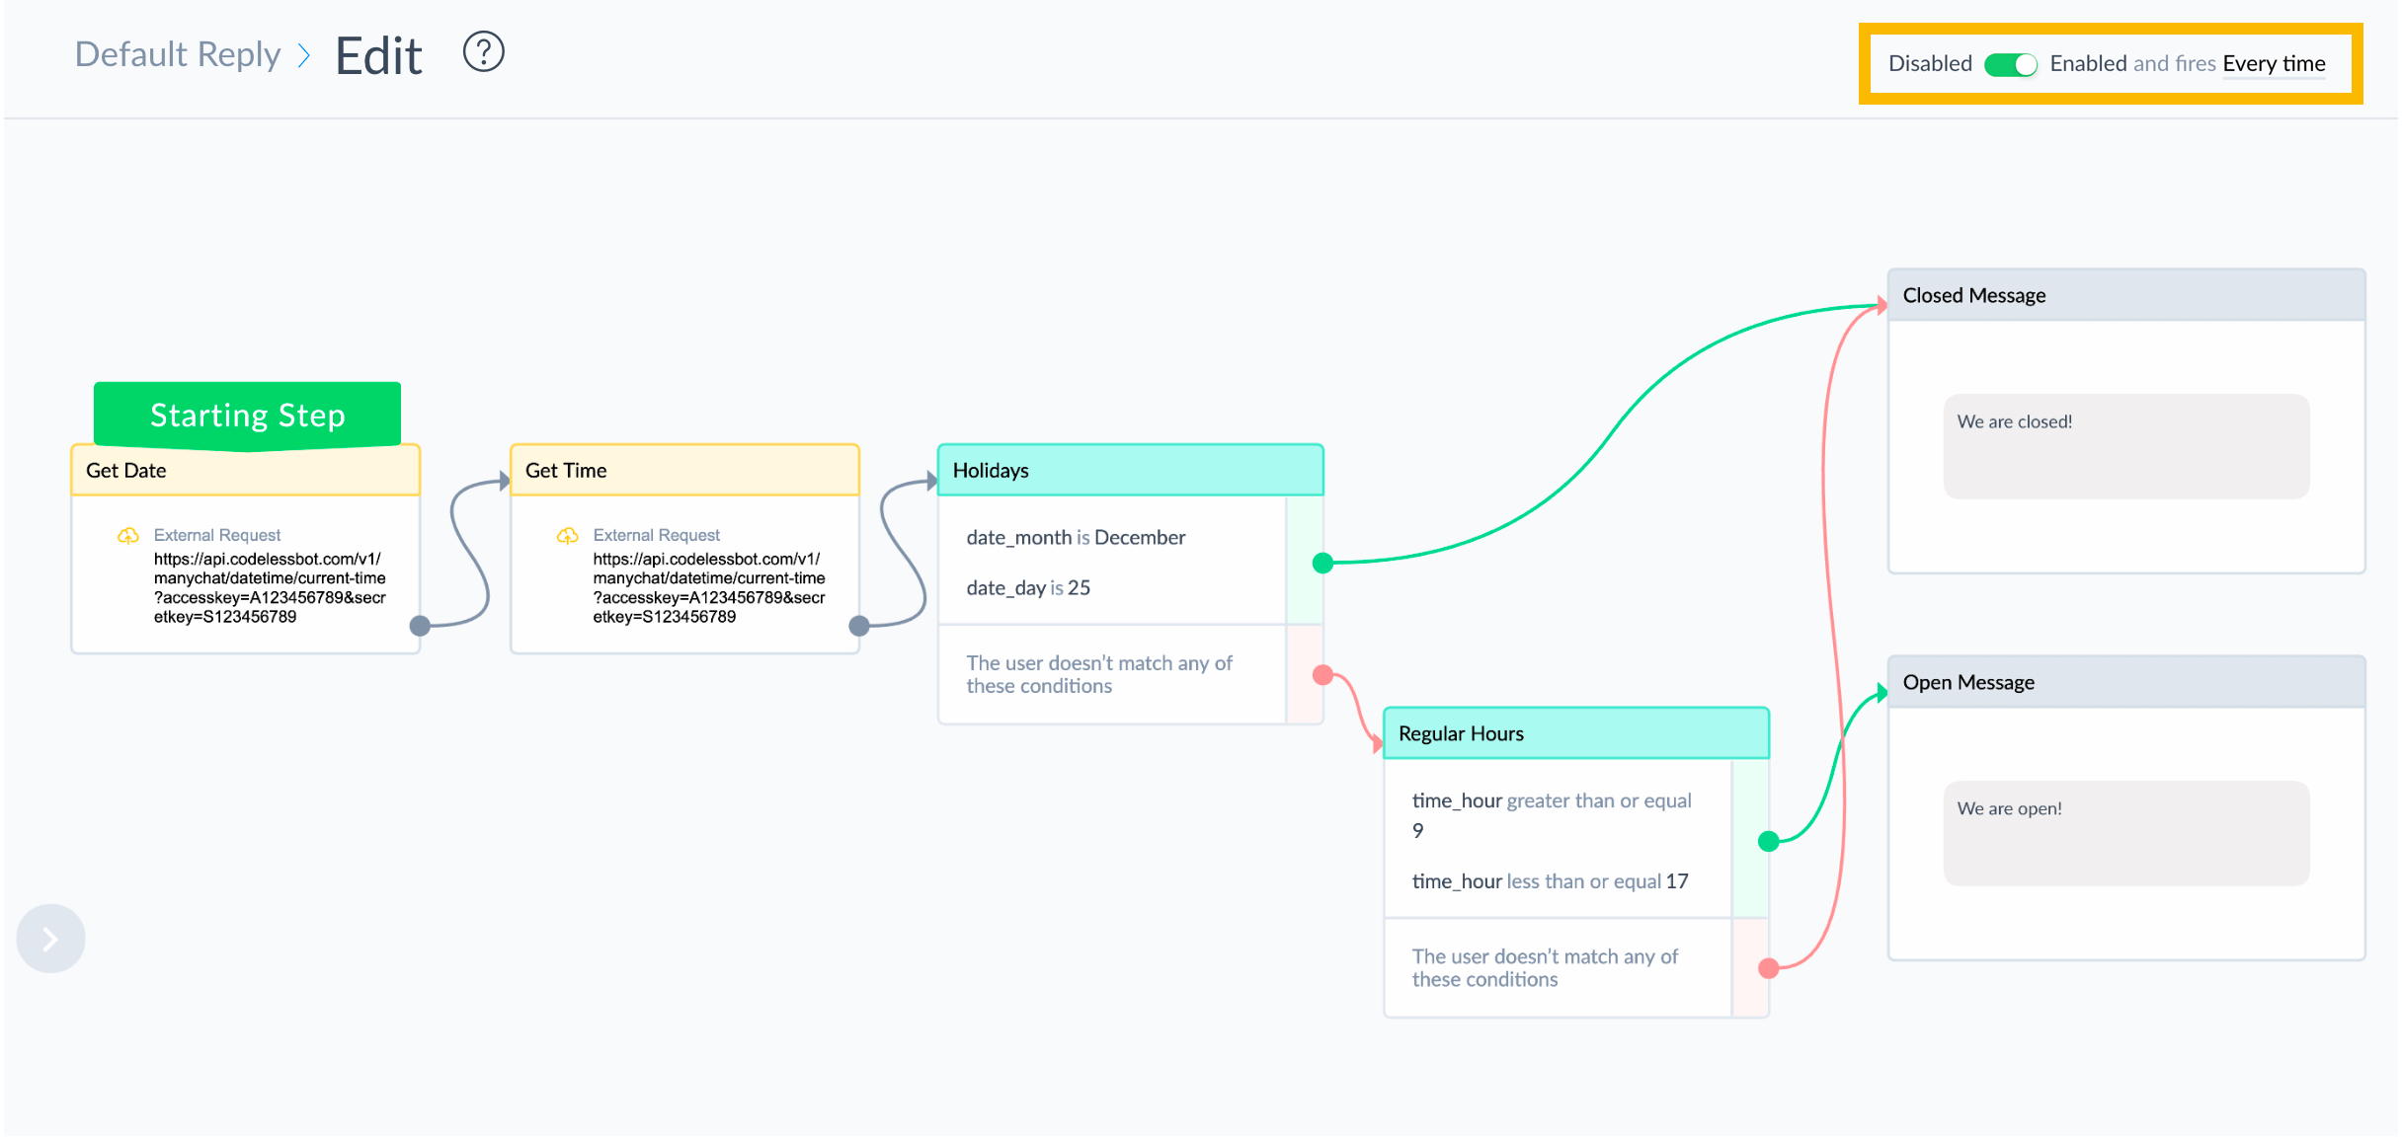
Task: Toggle the Disabled/Enabled switch
Action: click(x=2010, y=64)
